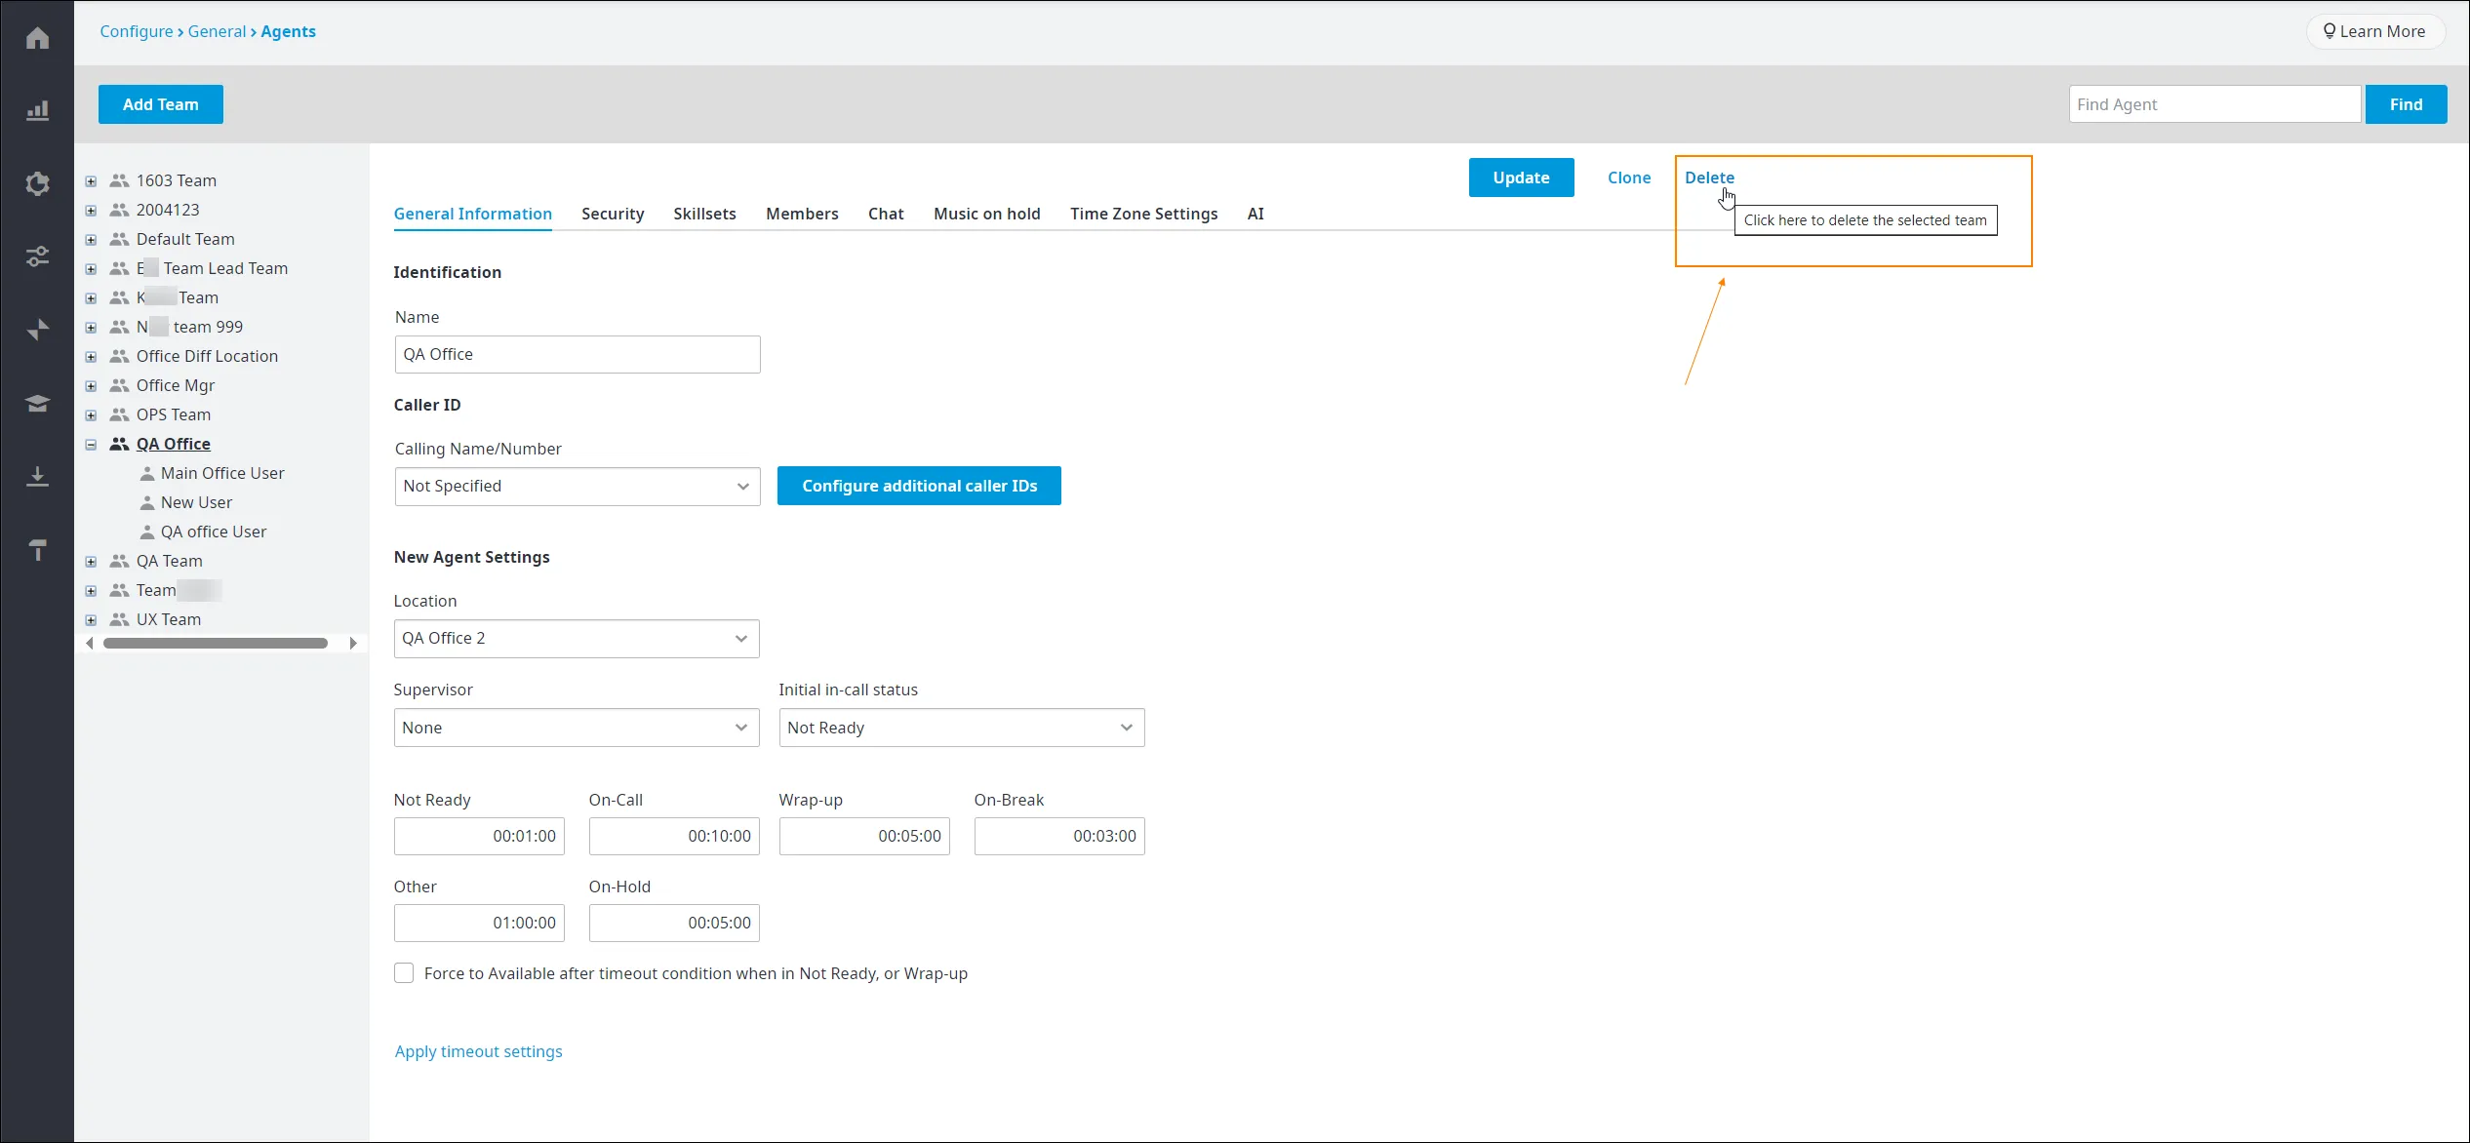Open the Home icon in the left sidebar

click(x=37, y=38)
